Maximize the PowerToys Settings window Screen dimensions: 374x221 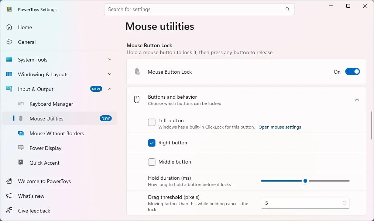(348, 6)
